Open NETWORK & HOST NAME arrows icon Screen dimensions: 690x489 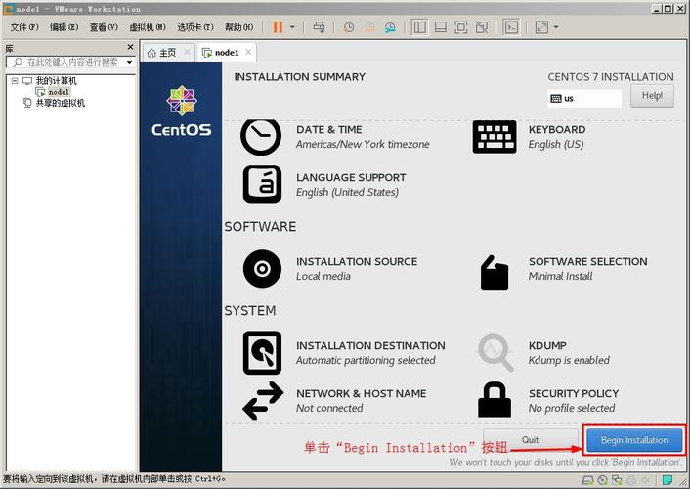click(263, 400)
